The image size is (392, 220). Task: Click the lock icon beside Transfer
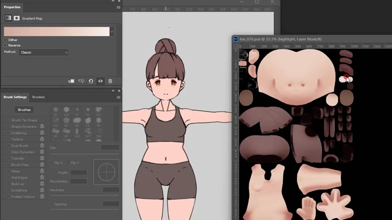pyautogui.click(x=42, y=158)
